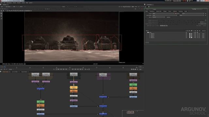The image size is (209, 117).
Task: Select the top arrow tool in viewer sidebar
Action: pyautogui.click(x=1, y=14)
